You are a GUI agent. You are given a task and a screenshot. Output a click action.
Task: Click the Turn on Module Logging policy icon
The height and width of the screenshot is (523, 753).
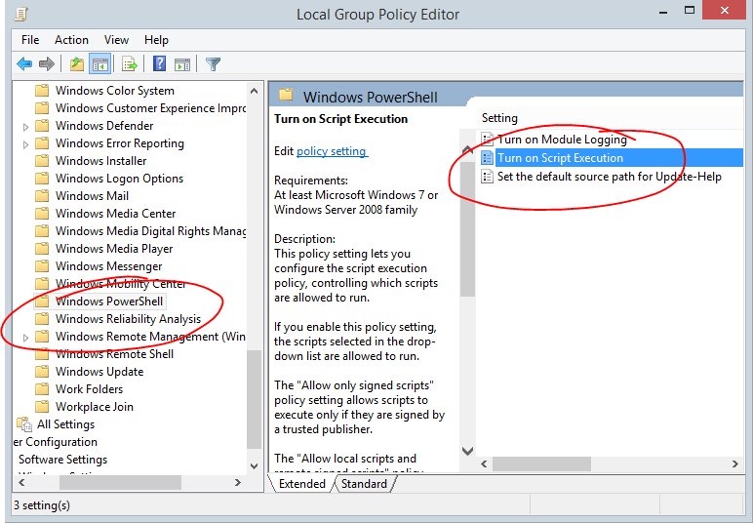click(x=487, y=140)
